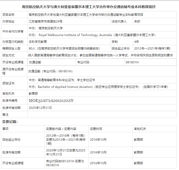Click the 备注 label

5,115
